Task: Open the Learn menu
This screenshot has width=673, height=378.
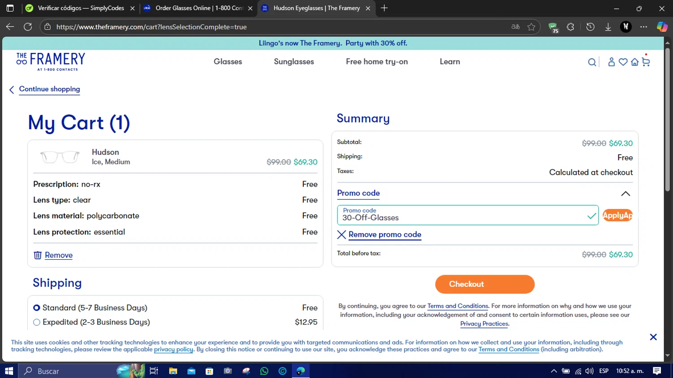Action: point(450,62)
